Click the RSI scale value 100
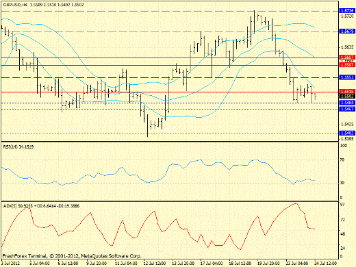This screenshot has height=267, width=356. [x=343, y=146]
